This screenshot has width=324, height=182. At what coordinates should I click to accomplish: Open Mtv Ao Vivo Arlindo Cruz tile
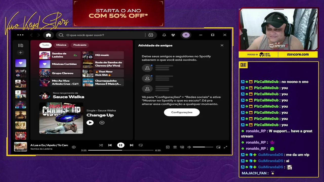coord(60,82)
